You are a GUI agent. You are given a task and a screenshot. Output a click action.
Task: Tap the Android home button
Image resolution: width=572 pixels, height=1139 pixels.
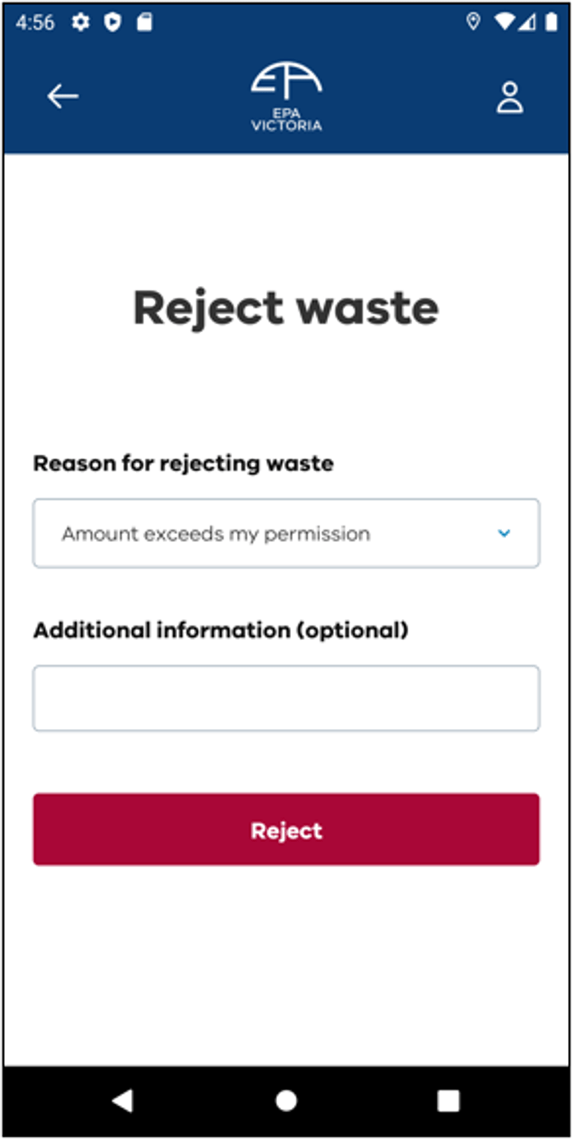point(286,1101)
